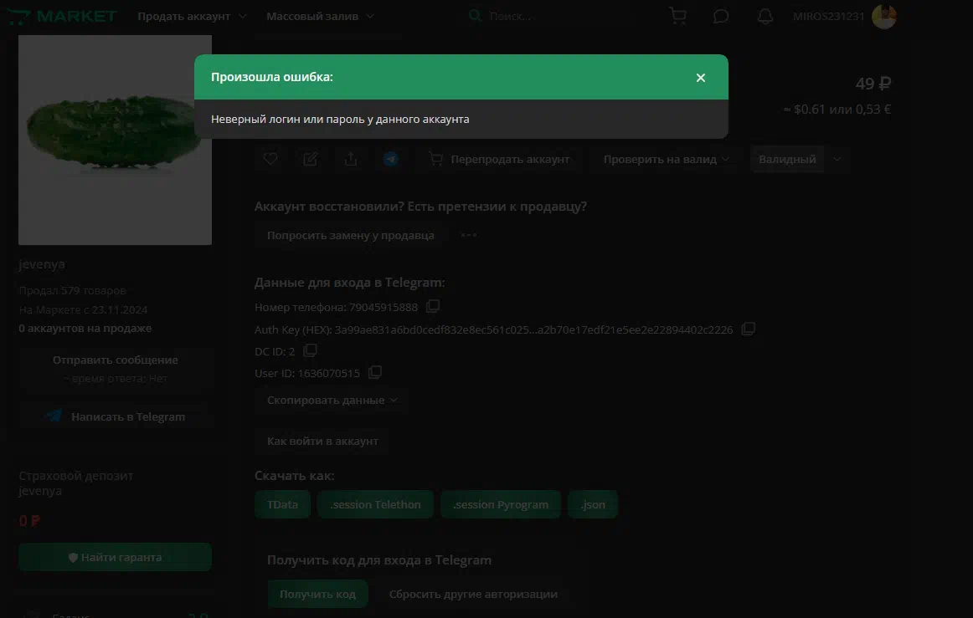Click "Отправить сообщение" to seller
This screenshot has width=973, height=618.
click(x=116, y=368)
